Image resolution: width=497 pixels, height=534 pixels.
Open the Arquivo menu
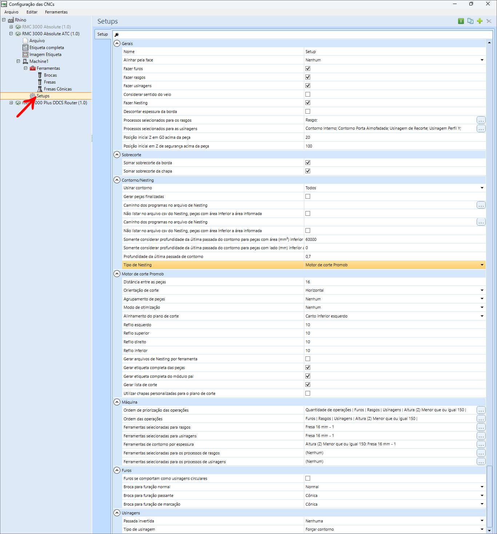pyautogui.click(x=11, y=12)
